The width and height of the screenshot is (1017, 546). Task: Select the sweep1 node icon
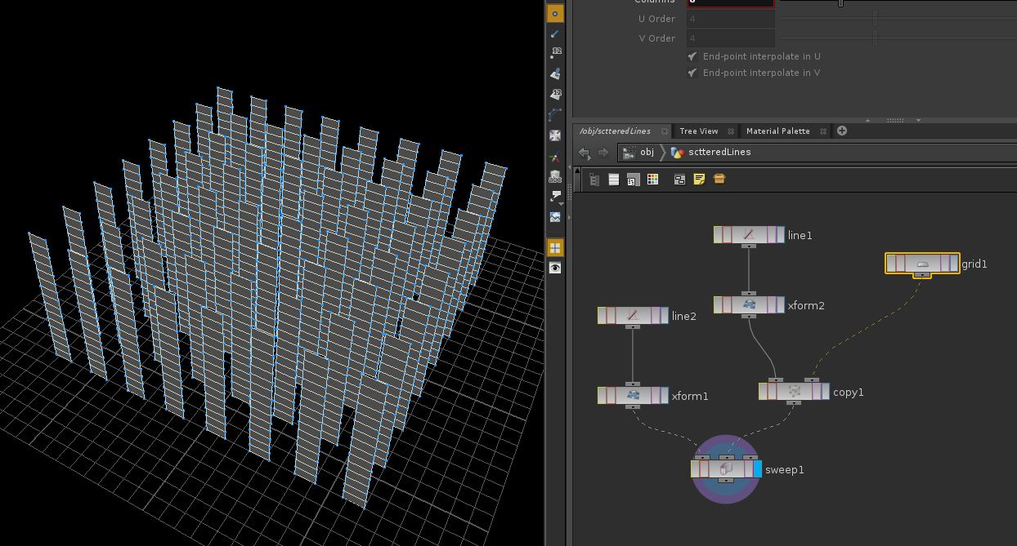point(726,469)
